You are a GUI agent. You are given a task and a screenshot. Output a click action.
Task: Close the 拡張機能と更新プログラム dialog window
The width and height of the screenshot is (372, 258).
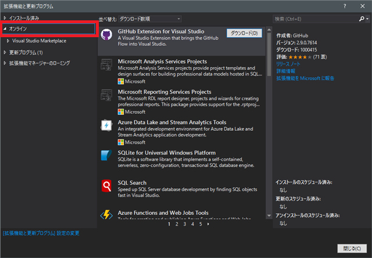(363, 6)
